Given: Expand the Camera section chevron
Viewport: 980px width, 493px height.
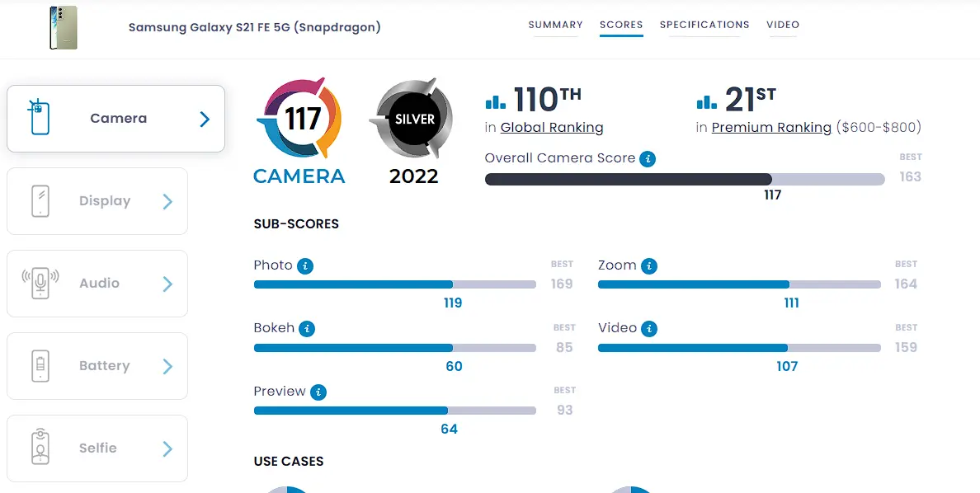Looking at the screenshot, I should [x=205, y=120].
